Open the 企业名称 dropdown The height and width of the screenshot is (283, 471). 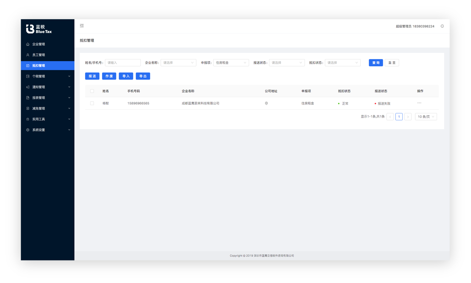[178, 63]
